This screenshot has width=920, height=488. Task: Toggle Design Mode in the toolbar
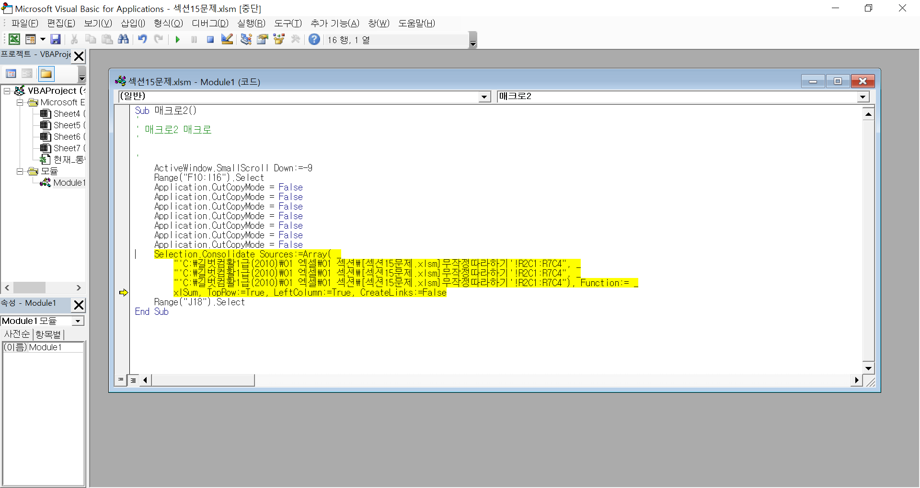click(x=227, y=39)
